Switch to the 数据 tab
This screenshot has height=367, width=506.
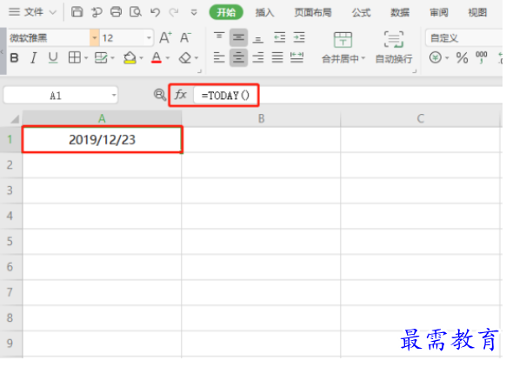(x=400, y=12)
